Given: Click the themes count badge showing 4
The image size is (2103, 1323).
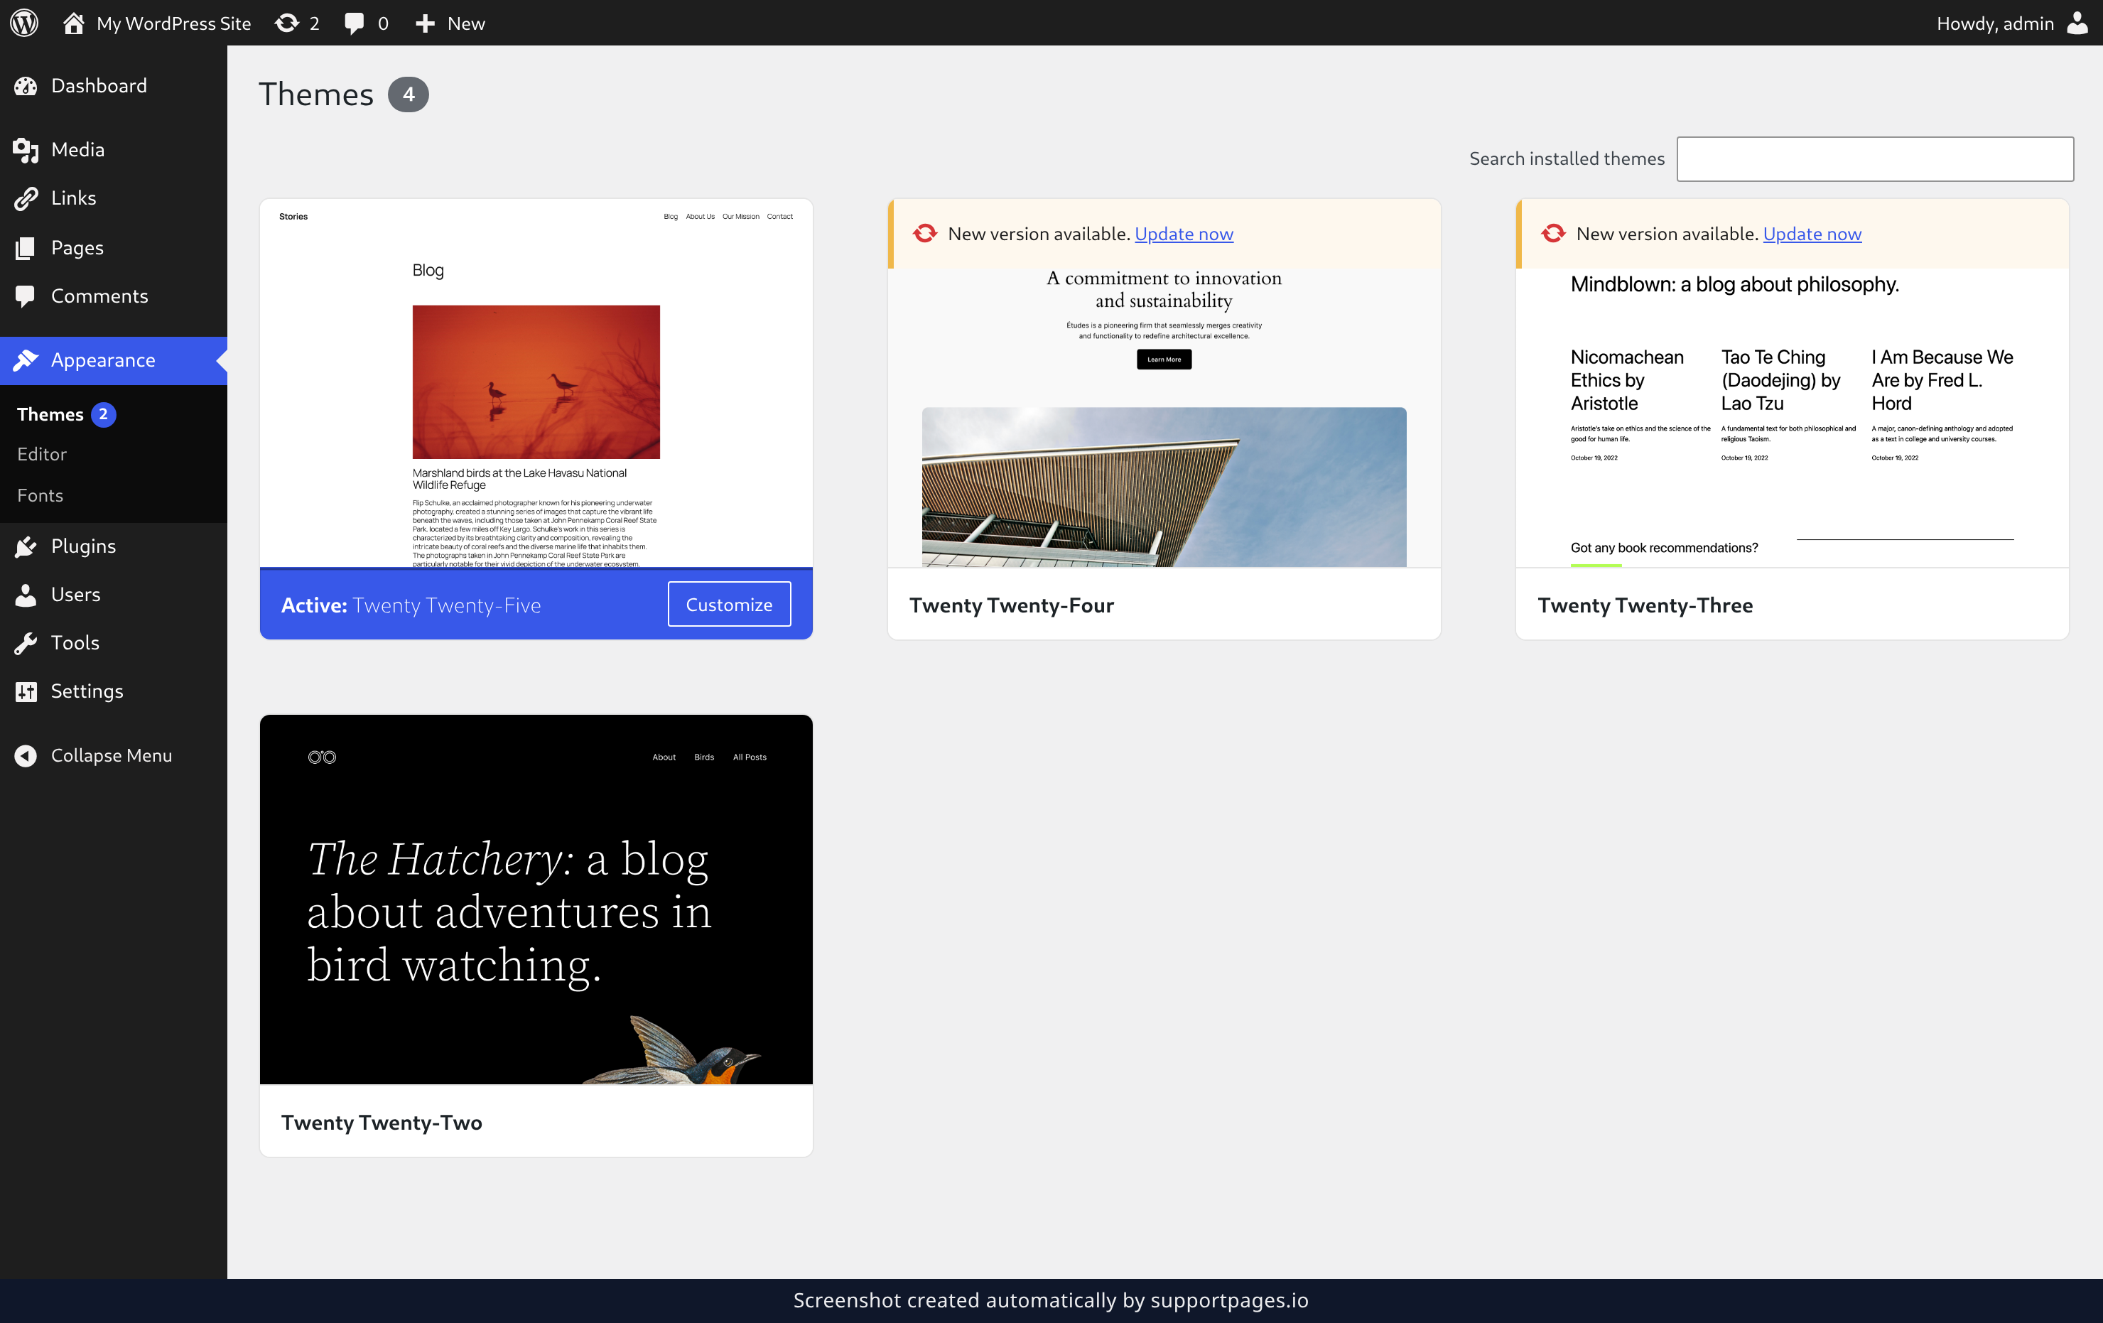Looking at the screenshot, I should (x=408, y=94).
